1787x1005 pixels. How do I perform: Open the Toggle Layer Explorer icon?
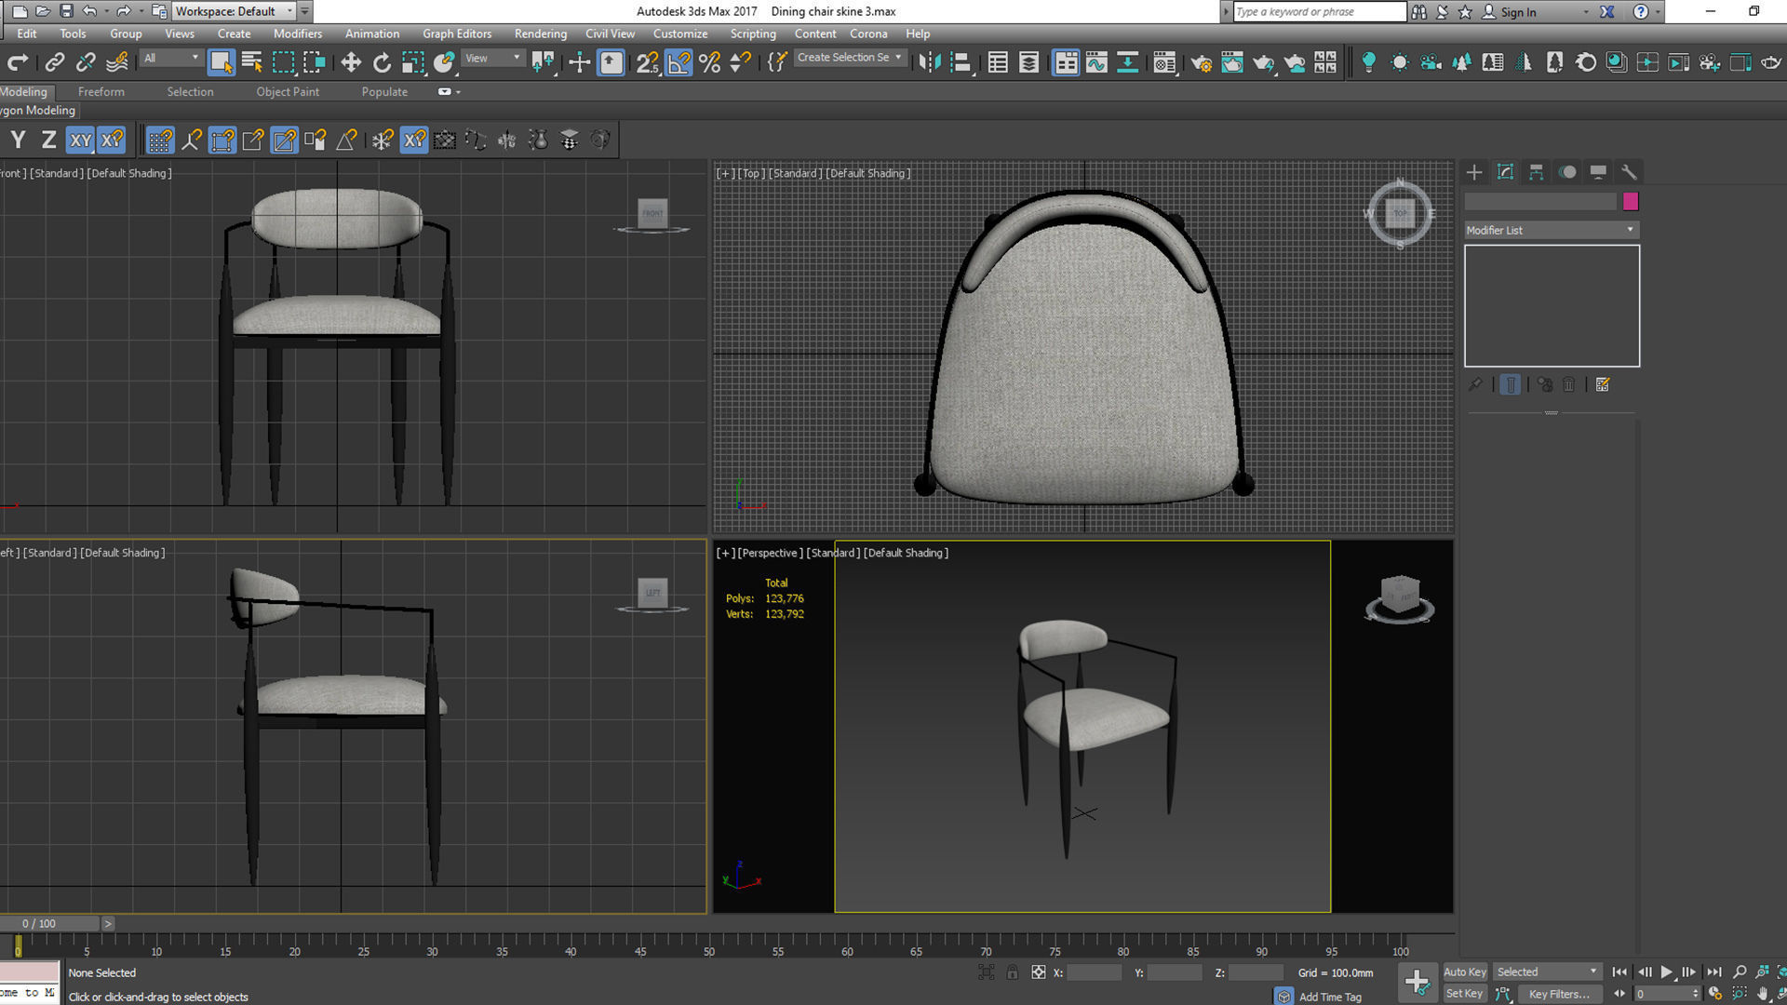click(x=1028, y=62)
